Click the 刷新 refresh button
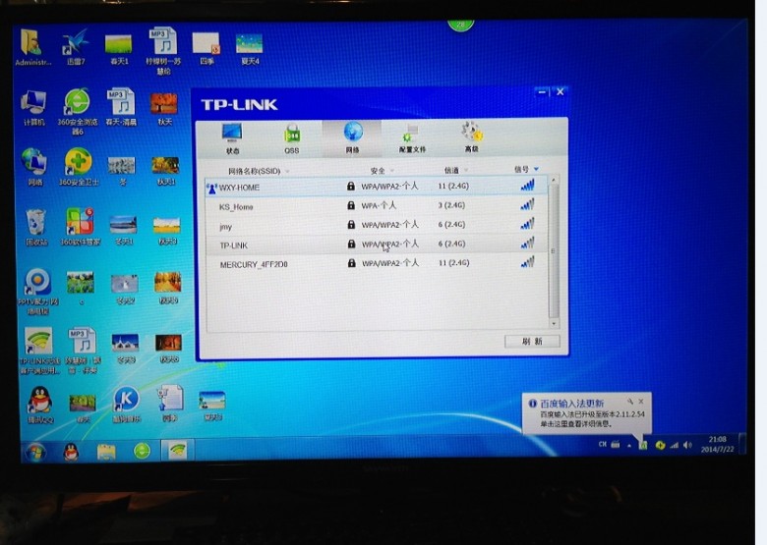Image resolution: width=767 pixels, height=545 pixels. 532,342
